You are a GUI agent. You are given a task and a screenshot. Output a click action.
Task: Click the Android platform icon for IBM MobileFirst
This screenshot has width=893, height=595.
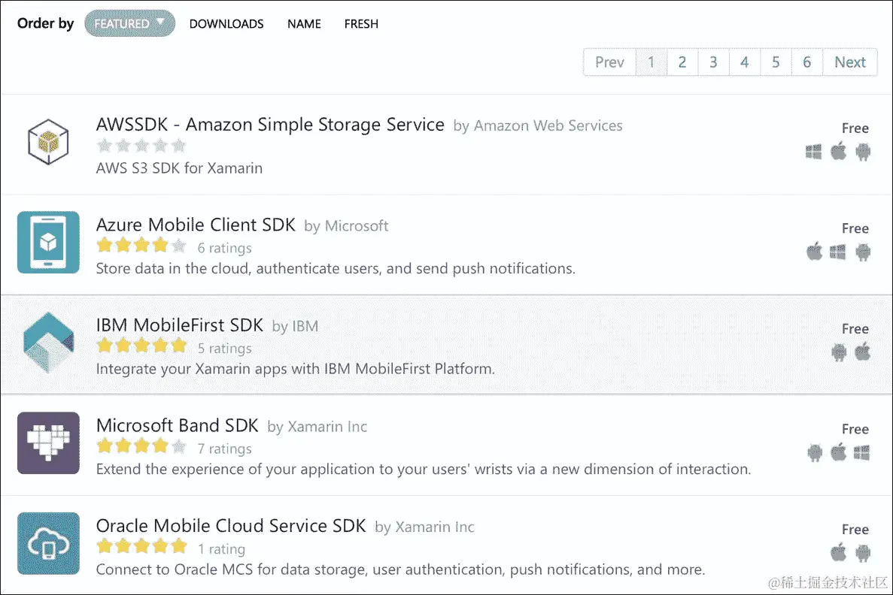tap(839, 352)
